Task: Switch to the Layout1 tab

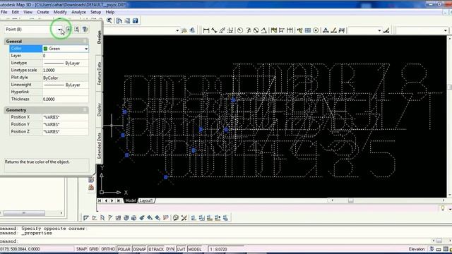Action: coord(146,200)
